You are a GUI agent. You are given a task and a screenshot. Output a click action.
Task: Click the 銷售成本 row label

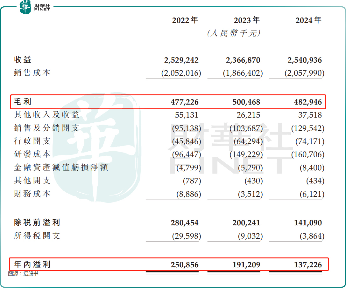tap(32, 73)
